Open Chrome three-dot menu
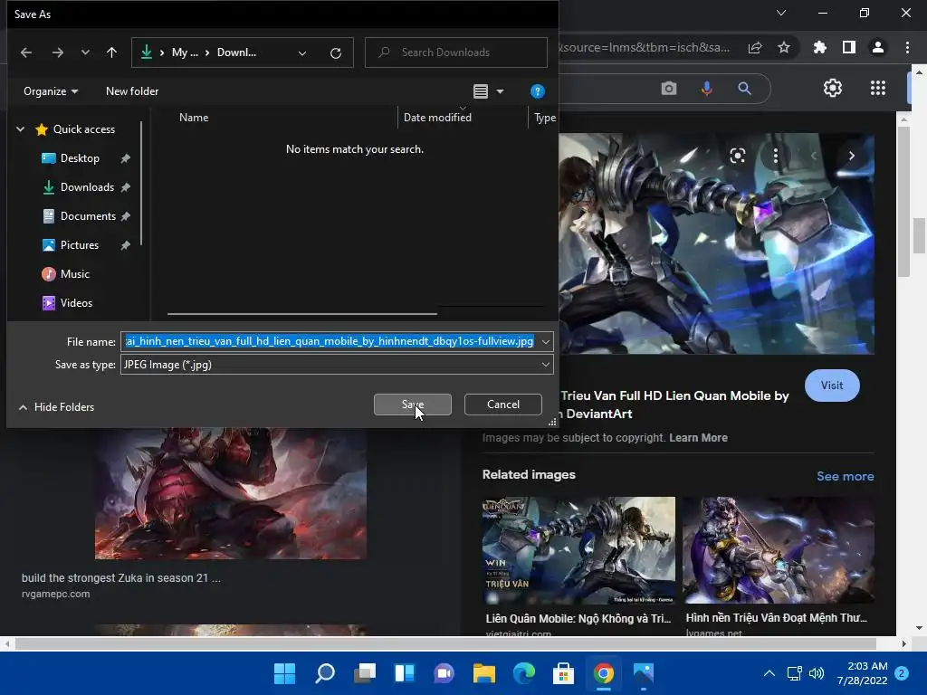 click(x=907, y=48)
